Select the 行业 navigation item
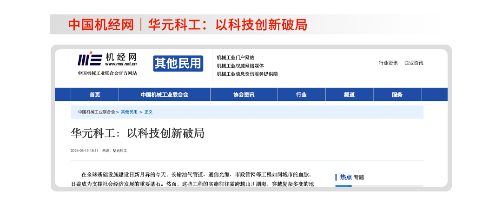 (301, 95)
